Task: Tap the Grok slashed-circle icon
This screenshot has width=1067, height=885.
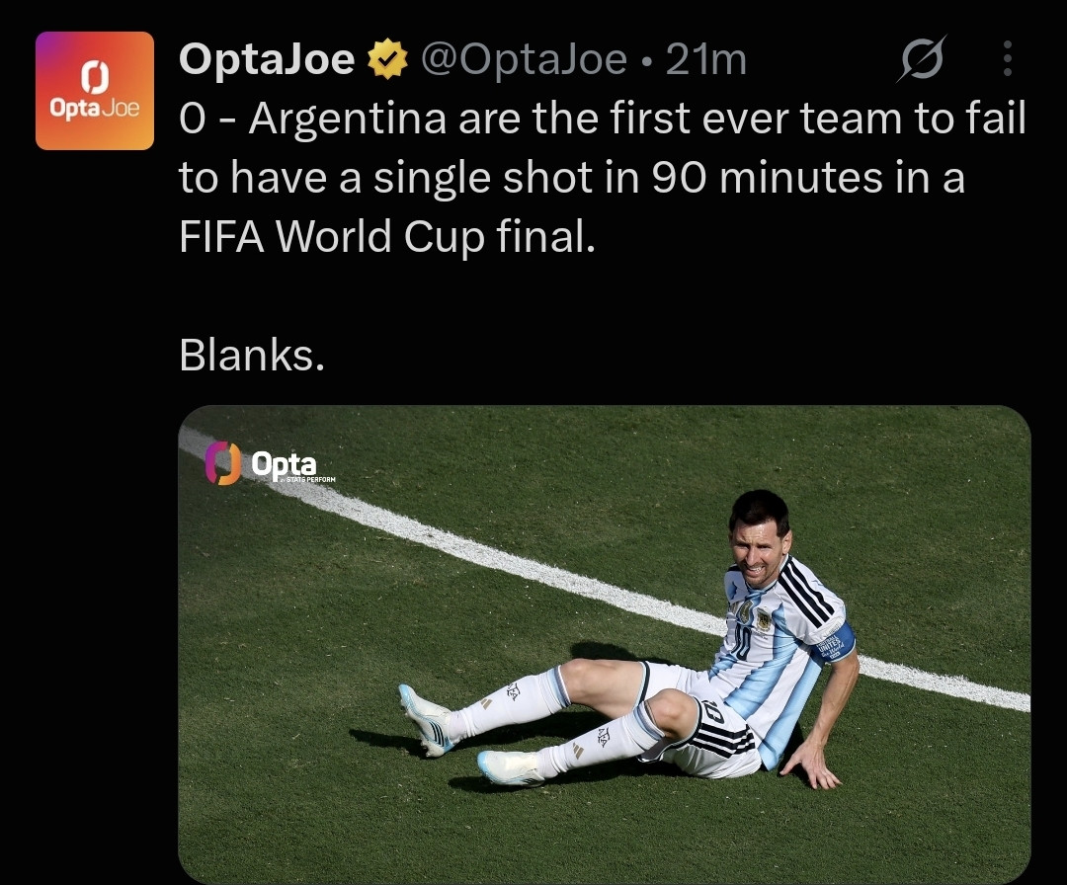Action: [922, 58]
